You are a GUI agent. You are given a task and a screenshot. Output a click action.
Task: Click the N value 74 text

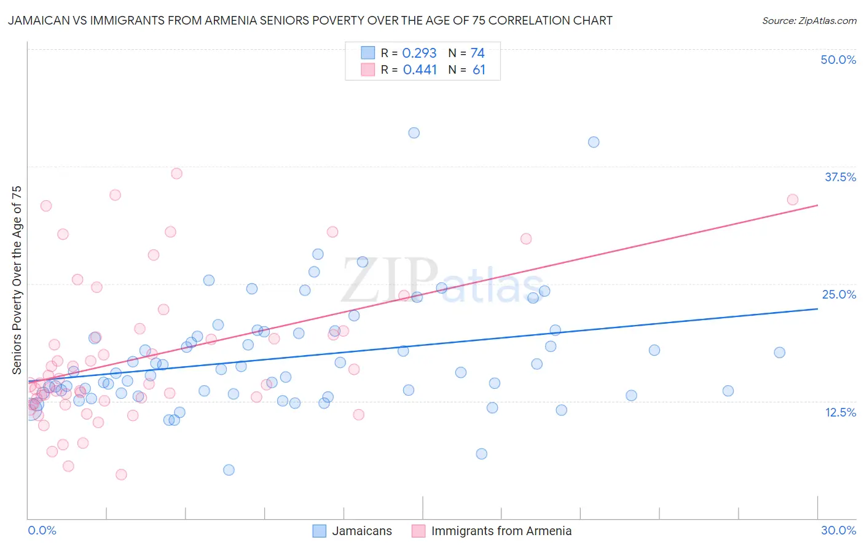478,53
